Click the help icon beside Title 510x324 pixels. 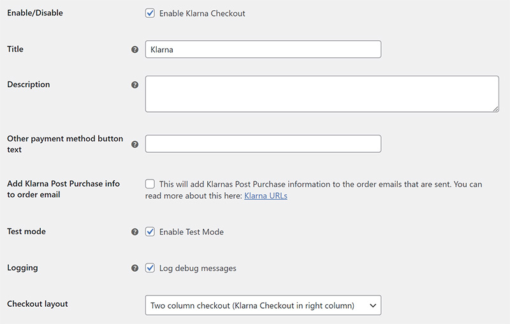tap(135, 50)
